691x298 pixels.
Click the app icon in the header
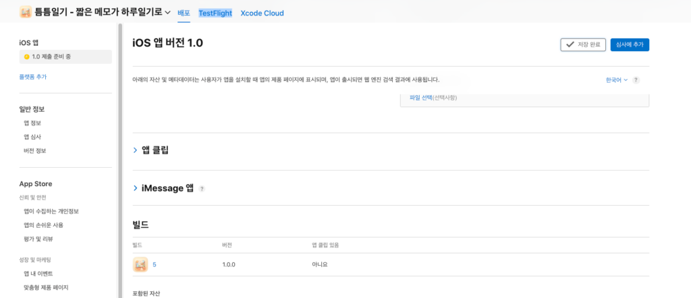point(25,12)
